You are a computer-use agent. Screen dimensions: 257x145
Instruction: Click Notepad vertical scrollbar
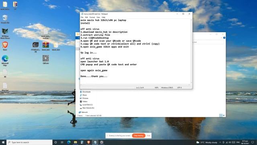(191, 51)
